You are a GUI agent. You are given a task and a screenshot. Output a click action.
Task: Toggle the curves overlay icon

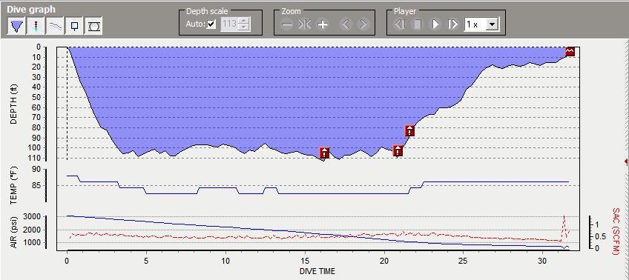(x=54, y=26)
